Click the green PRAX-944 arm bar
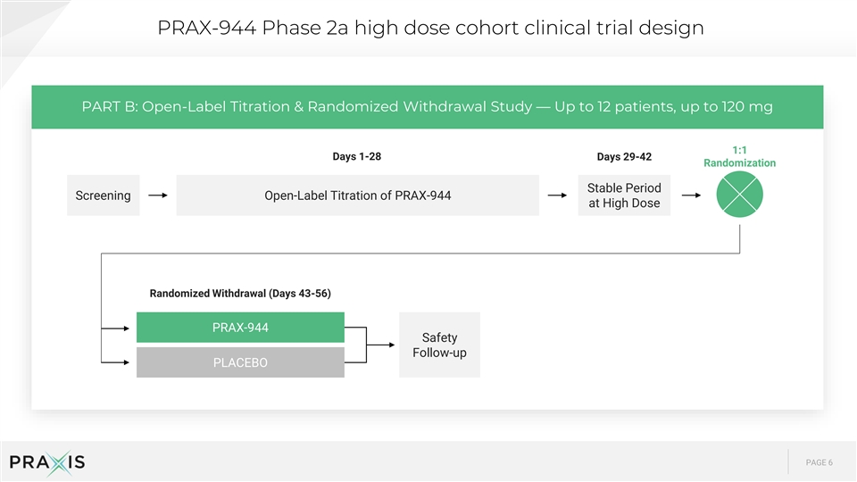Screen dimensions: 857x482 240,328
